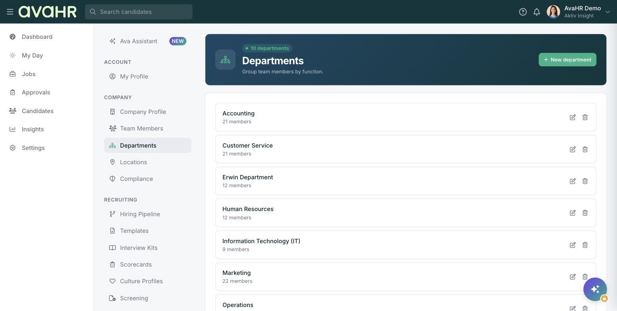Open Culture Profiles settings

tap(148, 281)
